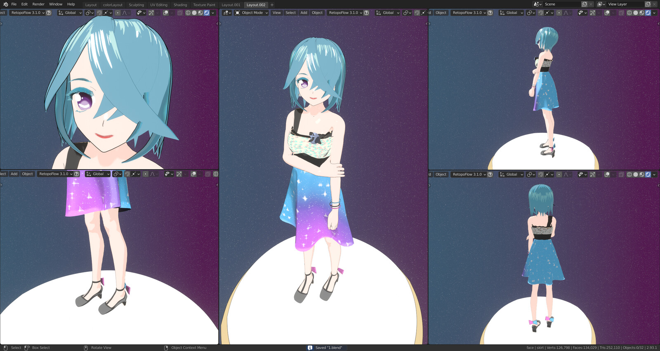The height and width of the screenshot is (351, 660).
Task: Toggle overlays icon in bottom-left viewport
Action: coord(193,174)
